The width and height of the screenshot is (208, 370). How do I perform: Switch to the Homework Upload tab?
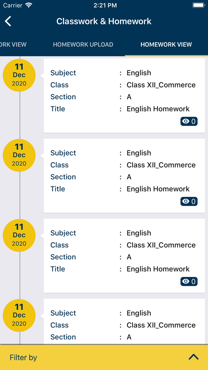click(83, 45)
